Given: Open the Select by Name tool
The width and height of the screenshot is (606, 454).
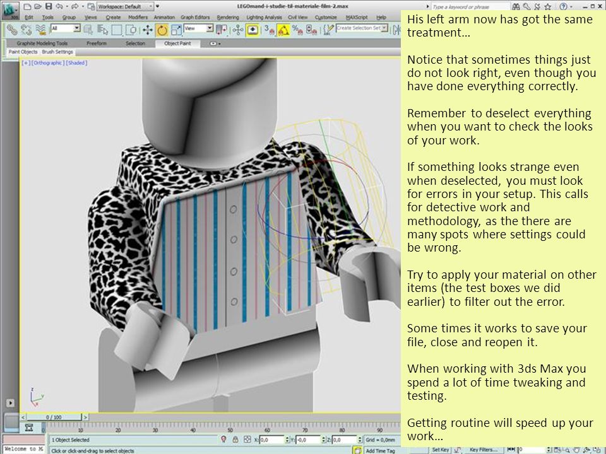Looking at the screenshot, I should click(x=102, y=30).
